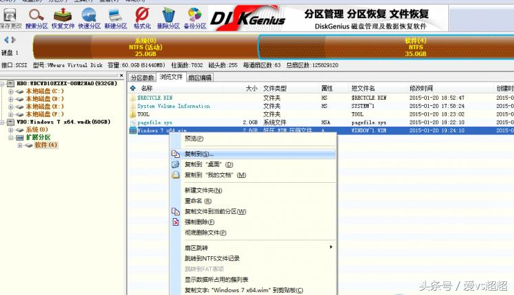Select the TOOL folder icon
This screenshot has width=514, height=295.
[133, 114]
